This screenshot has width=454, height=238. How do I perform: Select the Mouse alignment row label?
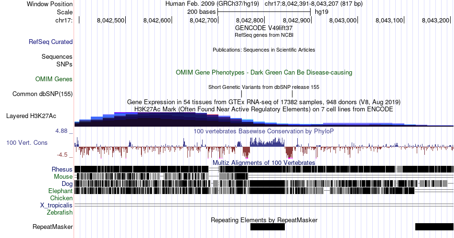(x=63, y=177)
